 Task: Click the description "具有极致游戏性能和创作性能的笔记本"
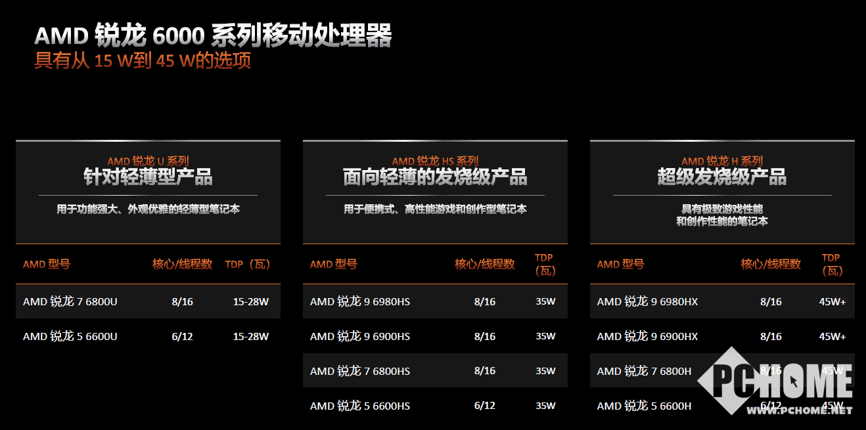[x=722, y=215]
